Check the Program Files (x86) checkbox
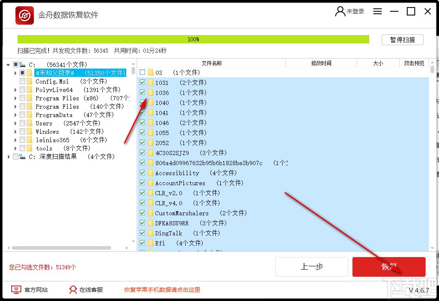This screenshot has width=439, height=301. [x=23, y=98]
